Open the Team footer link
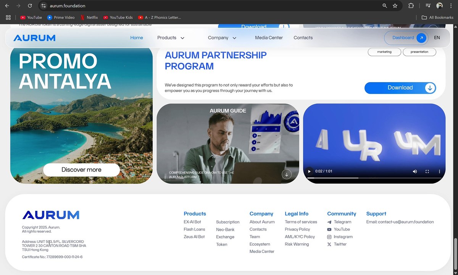This screenshot has height=275, width=458. click(x=255, y=237)
